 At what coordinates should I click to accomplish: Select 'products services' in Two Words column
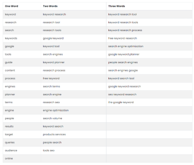(x=54, y=134)
